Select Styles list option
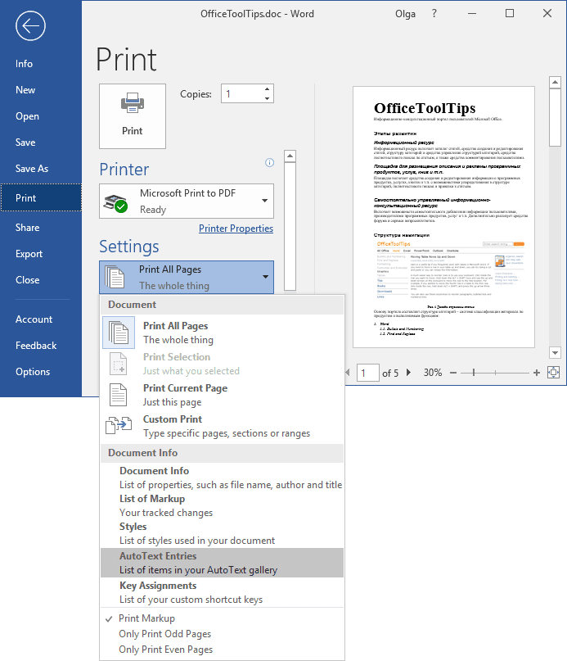 (222, 533)
